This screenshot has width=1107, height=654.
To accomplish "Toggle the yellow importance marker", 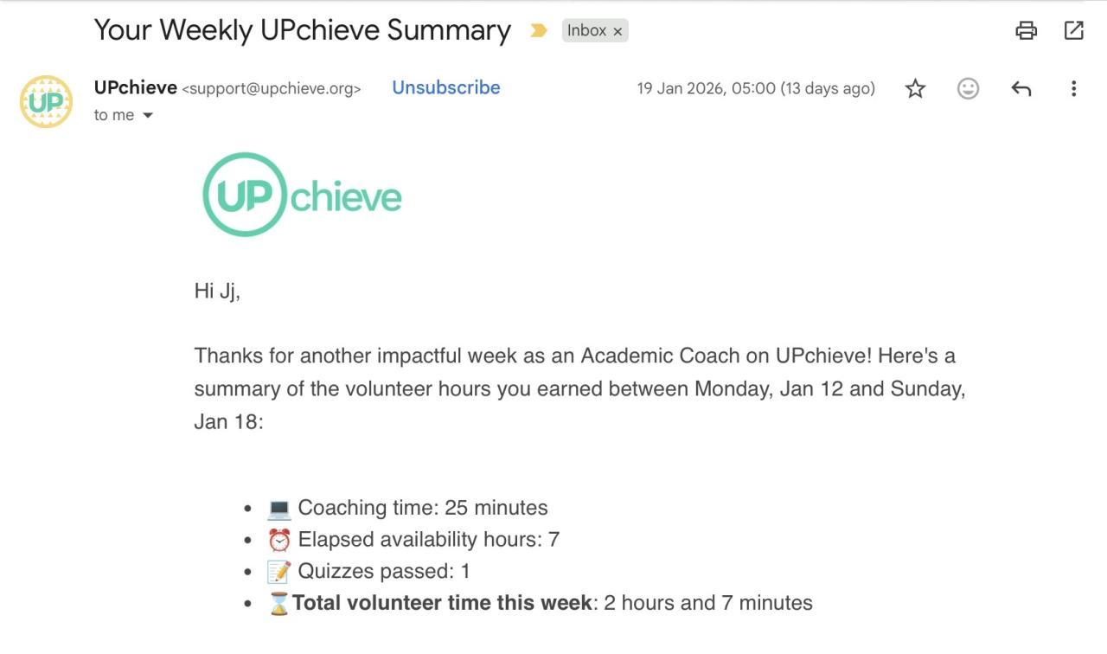I will pos(539,31).
